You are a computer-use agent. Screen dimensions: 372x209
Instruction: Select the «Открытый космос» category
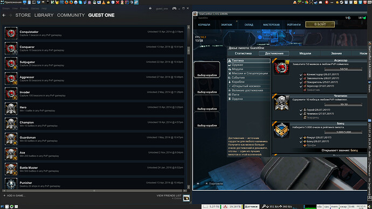tap(249, 86)
